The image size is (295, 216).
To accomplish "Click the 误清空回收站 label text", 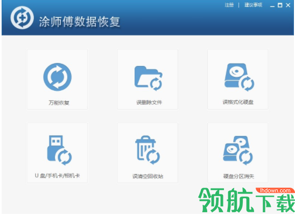I will 147,176.
